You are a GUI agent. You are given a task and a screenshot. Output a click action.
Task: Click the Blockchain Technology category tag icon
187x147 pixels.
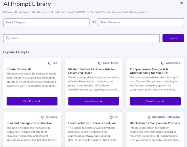coord(149,117)
